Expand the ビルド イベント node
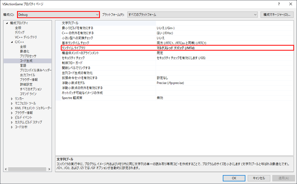The width and height of the screenshot is (297, 184). [x=12, y=118]
